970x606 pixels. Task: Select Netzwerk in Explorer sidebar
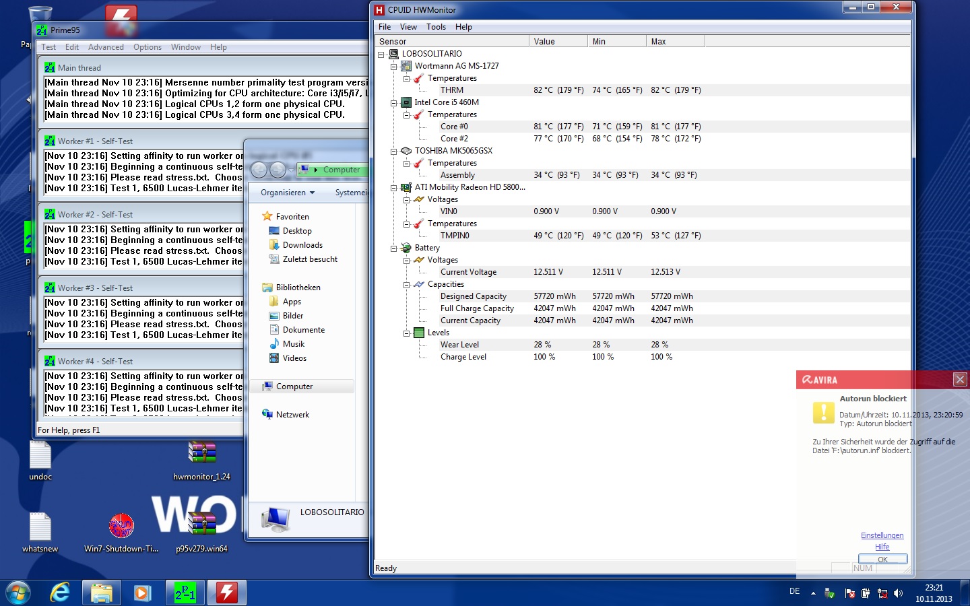click(292, 415)
